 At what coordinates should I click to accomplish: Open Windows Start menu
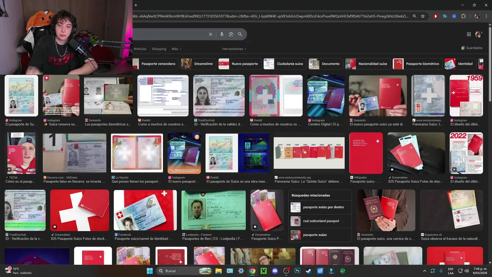click(150, 271)
